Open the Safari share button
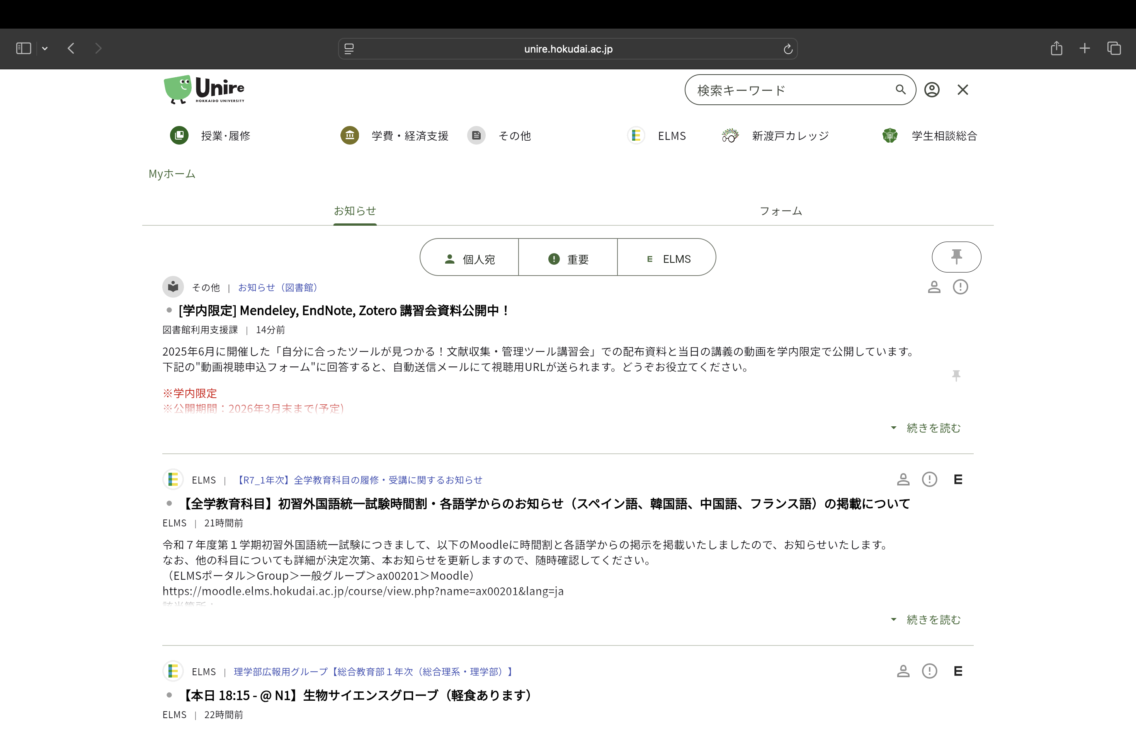This screenshot has width=1136, height=739. [x=1056, y=48]
